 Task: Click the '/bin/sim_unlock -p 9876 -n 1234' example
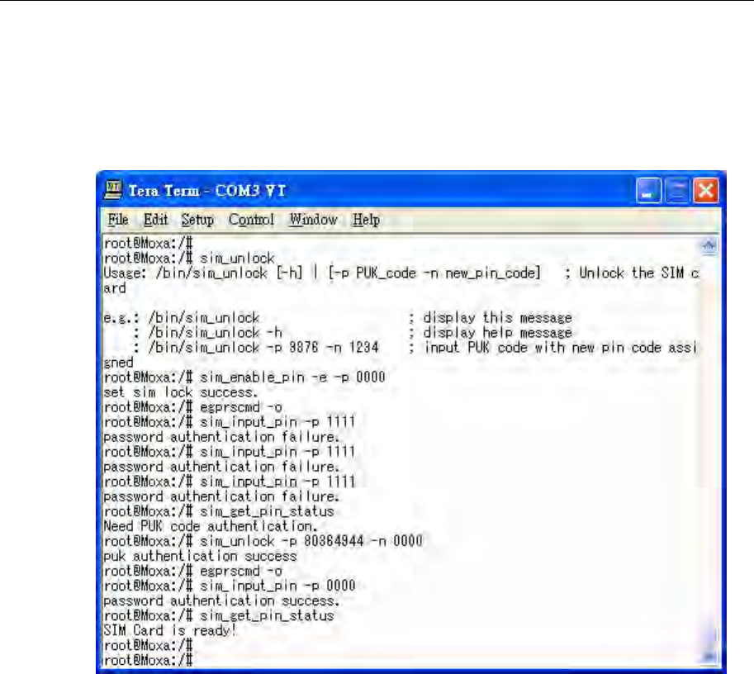click(x=263, y=348)
